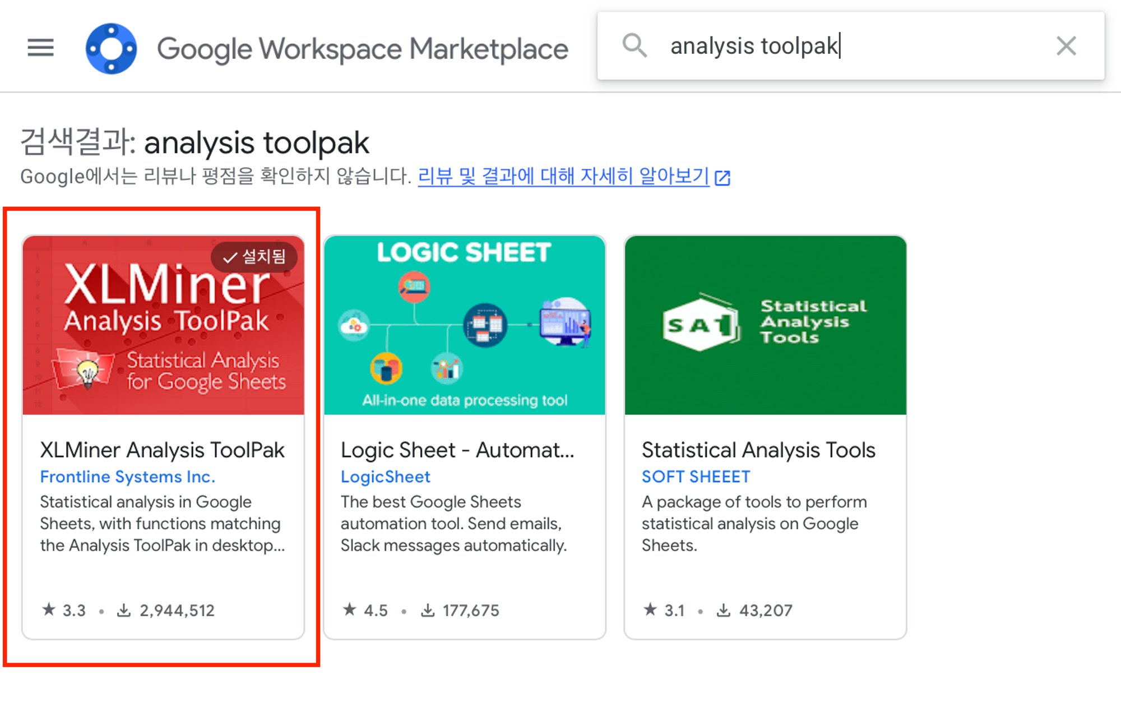This screenshot has height=707, width=1121.
Task: Click download count icon for 2,944,512
Action: click(x=124, y=609)
